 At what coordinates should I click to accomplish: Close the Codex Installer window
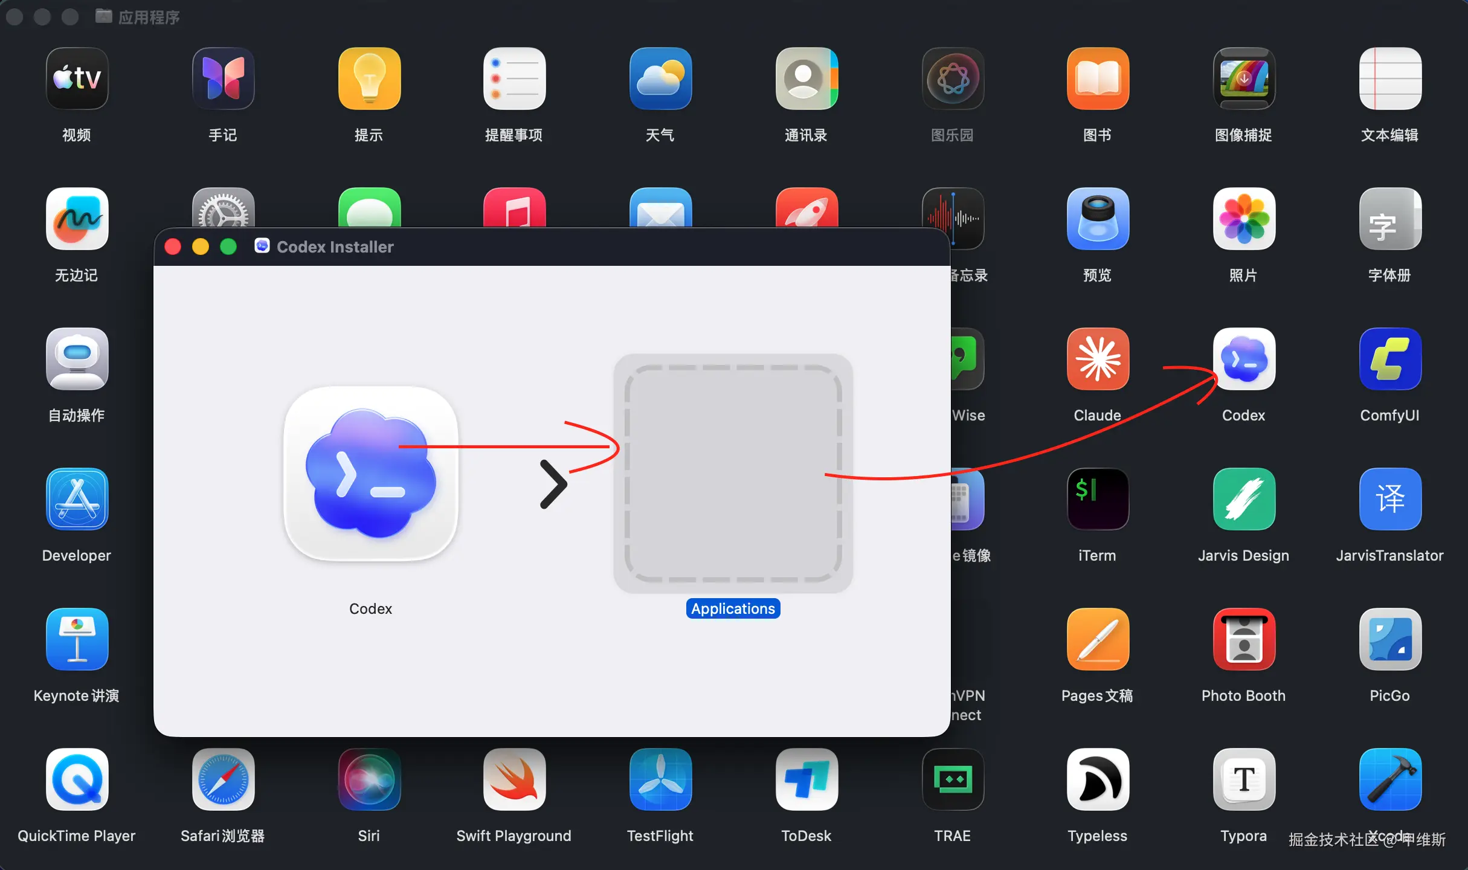click(x=173, y=246)
